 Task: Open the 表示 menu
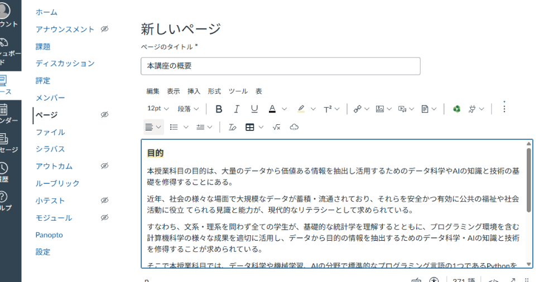(174, 91)
